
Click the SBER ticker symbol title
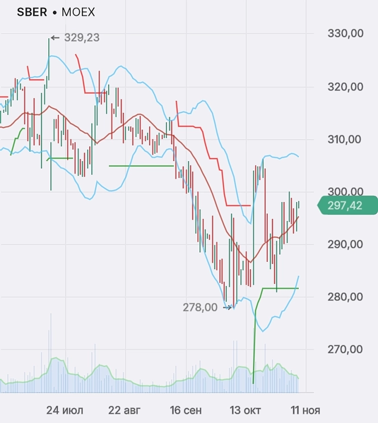click(31, 13)
